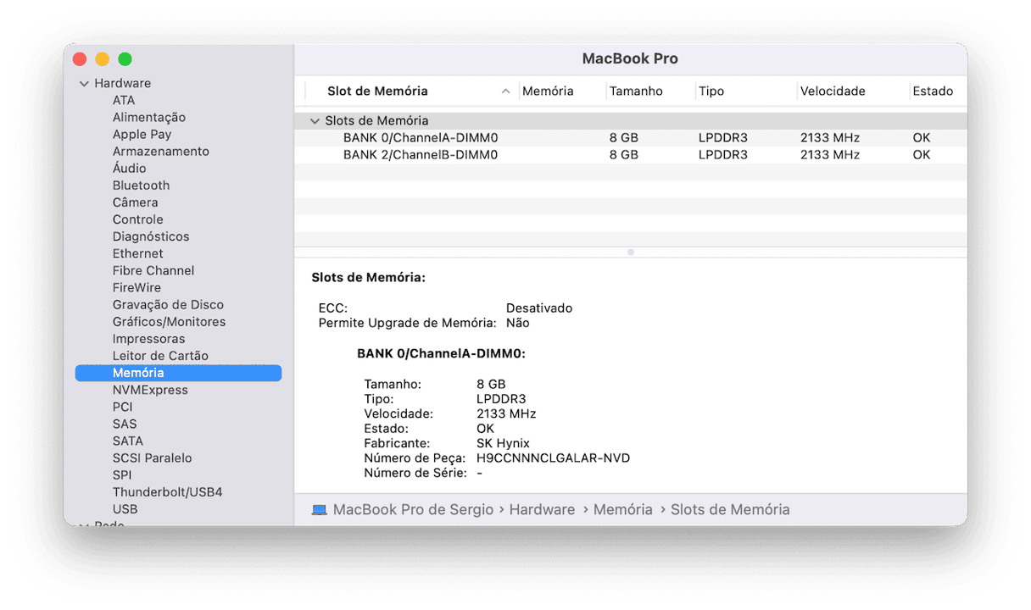The width and height of the screenshot is (1031, 610).
Task: Open SATA hardware category
Action: (128, 441)
